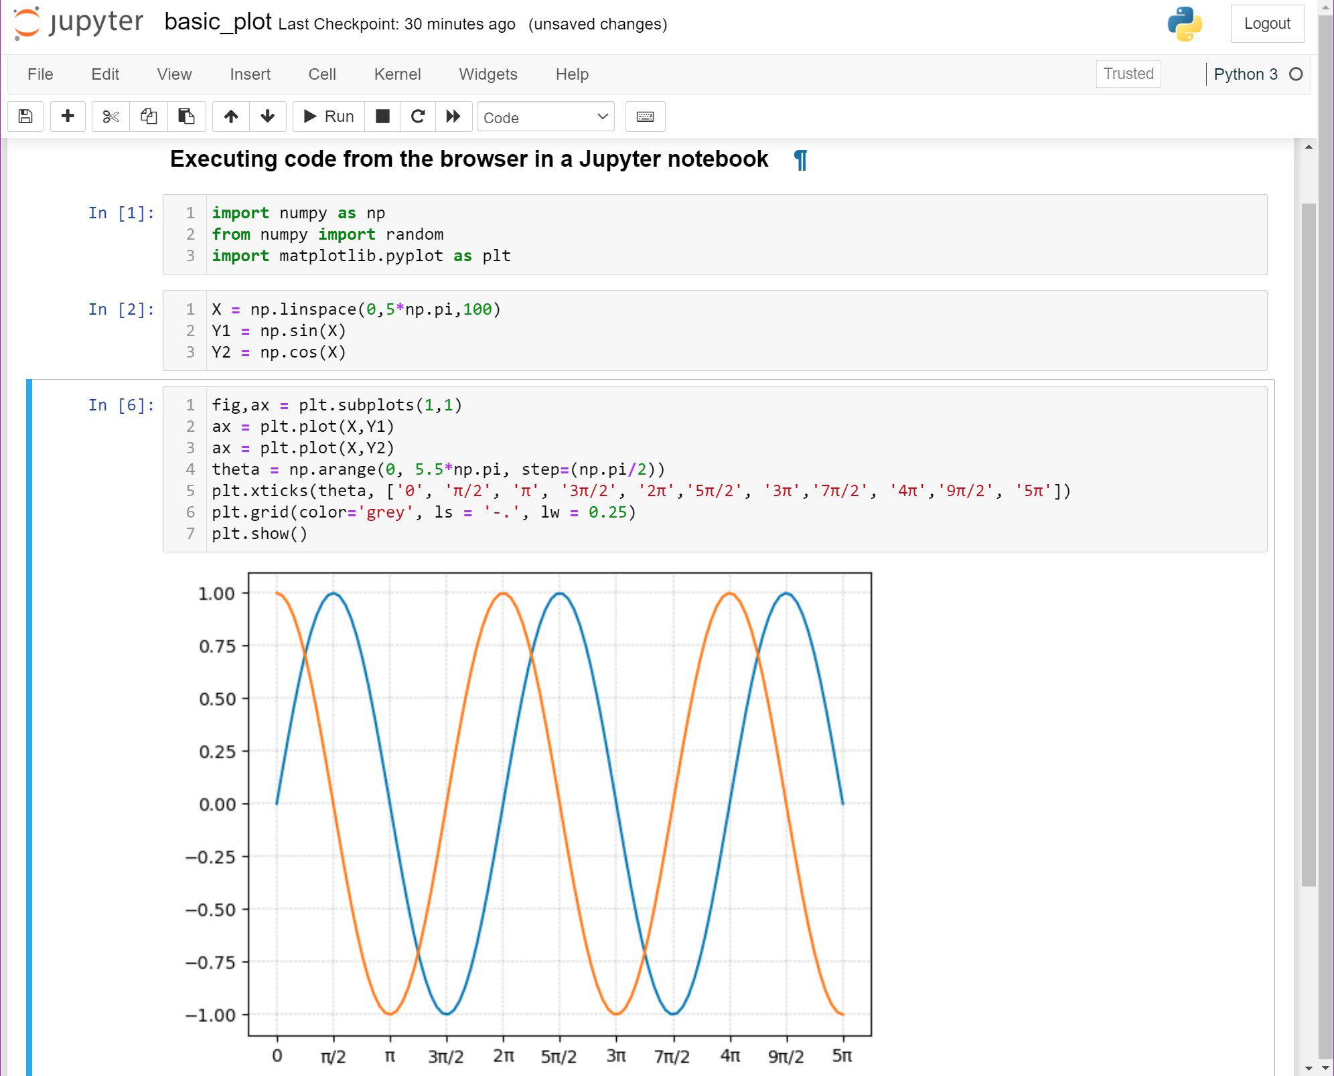Check the kernel status indicator circle
This screenshot has height=1076, width=1334.
1296,74
